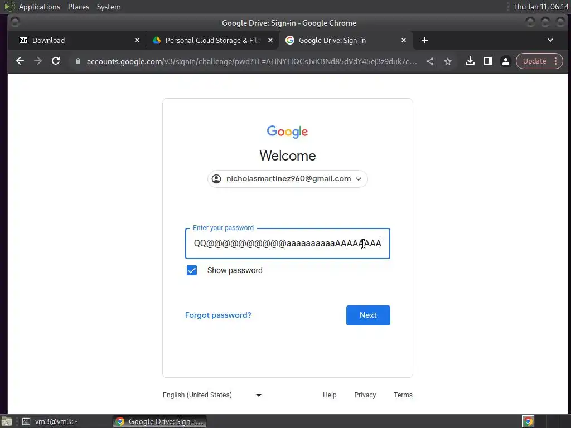Viewport: 571px width, 428px height.
Task: Click the Welcome heading
Action: [288, 156]
